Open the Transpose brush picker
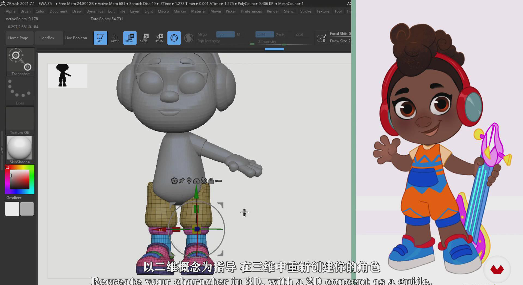The image size is (523, 285). coord(20,62)
